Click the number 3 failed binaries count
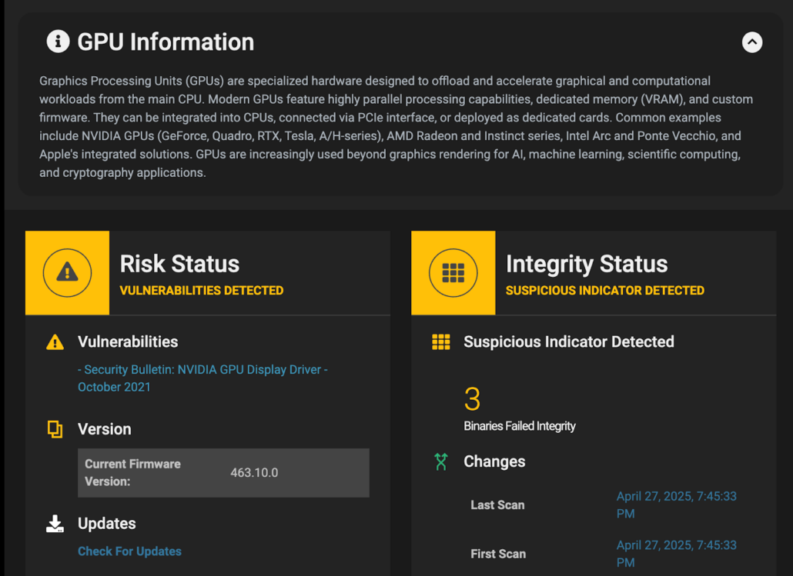793x576 pixels. tap(472, 399)
